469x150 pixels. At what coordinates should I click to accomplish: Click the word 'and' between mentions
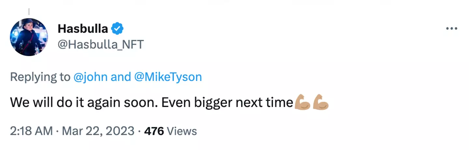[x=121, y=77]
